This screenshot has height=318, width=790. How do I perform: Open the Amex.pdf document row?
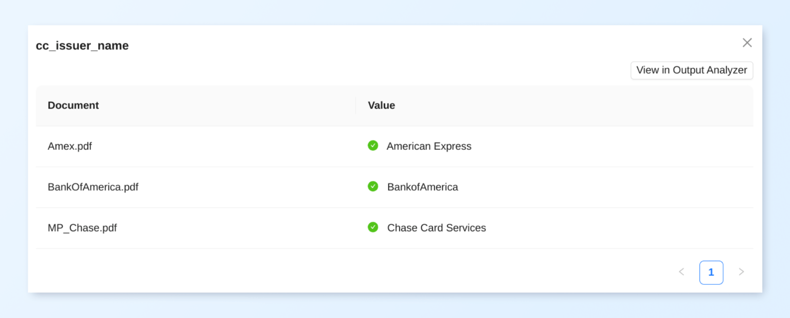(x=70, y=146)
